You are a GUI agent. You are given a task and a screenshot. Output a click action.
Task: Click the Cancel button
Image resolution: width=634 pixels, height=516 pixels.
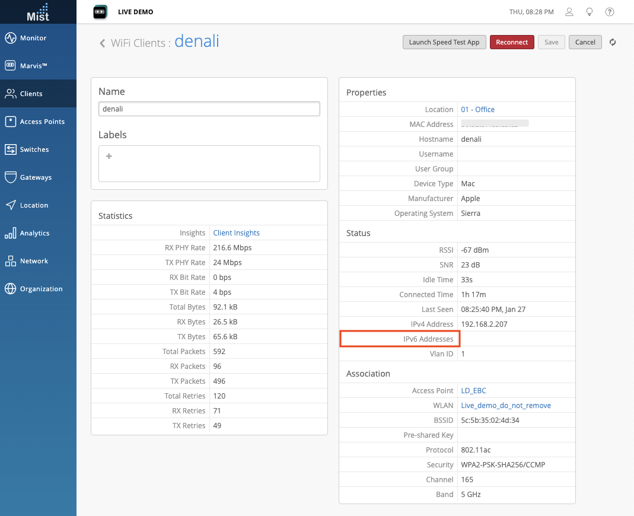pos(585,42)
